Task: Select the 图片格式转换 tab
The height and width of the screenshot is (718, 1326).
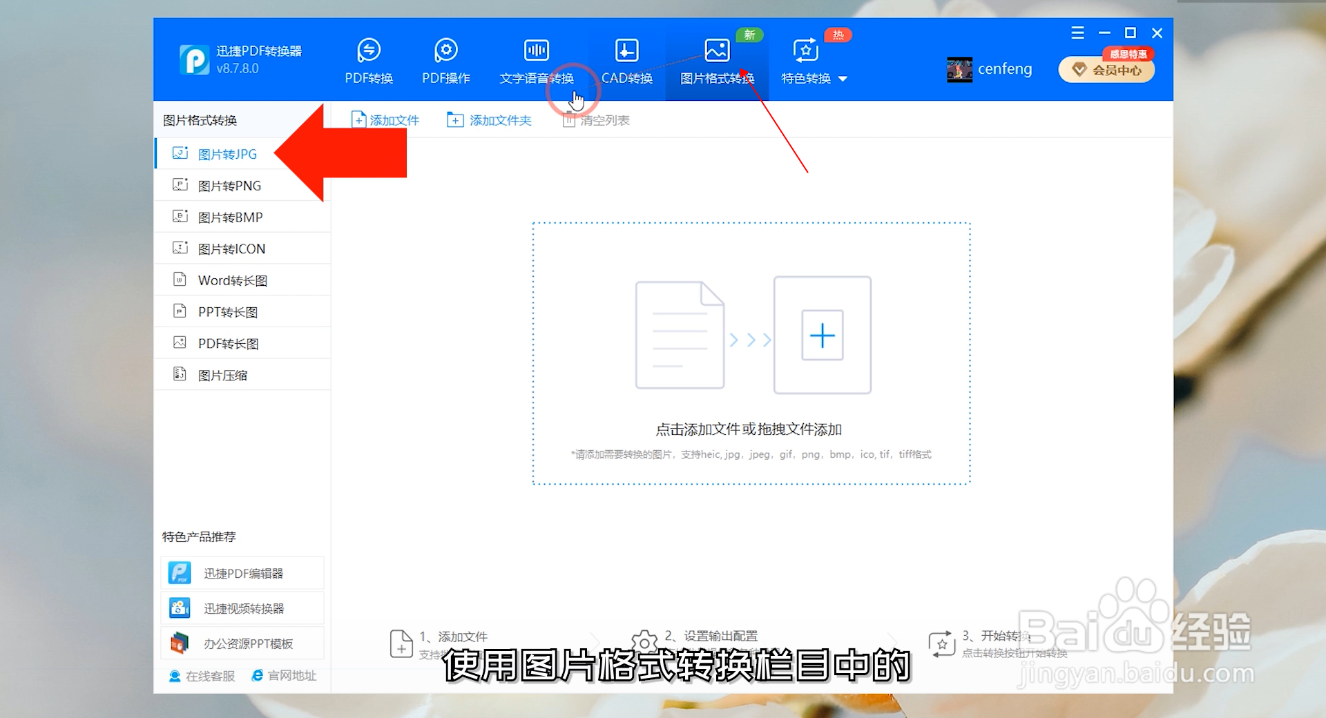Action: click(x=717, y=61)
